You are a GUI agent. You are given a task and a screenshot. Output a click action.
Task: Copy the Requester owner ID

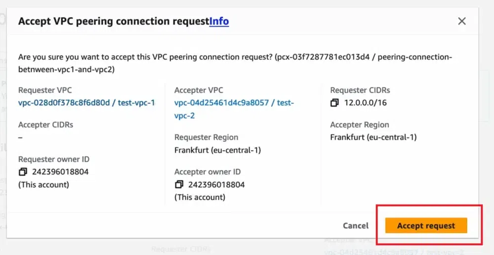point(23,172)
